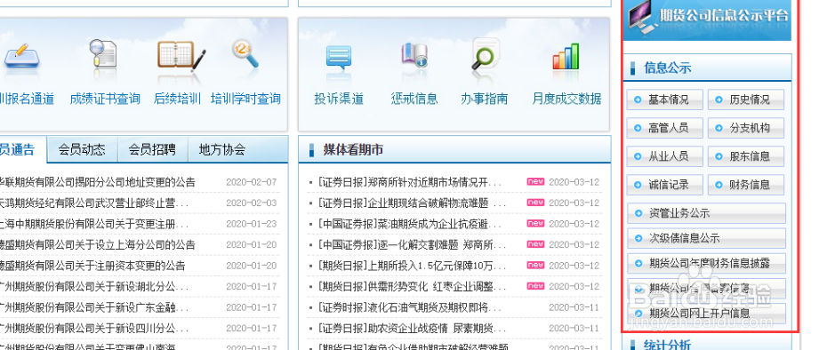Open article 菜油期货成为企业抗疫避
Image resolution: width=819 pixels, height=350 pixels.
pyautogui.click(x=409, y=224)
